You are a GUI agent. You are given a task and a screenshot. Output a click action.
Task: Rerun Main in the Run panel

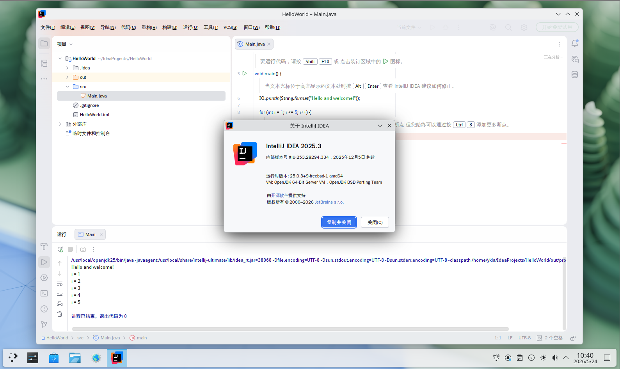pyautogui.click(x=60, y=249)
